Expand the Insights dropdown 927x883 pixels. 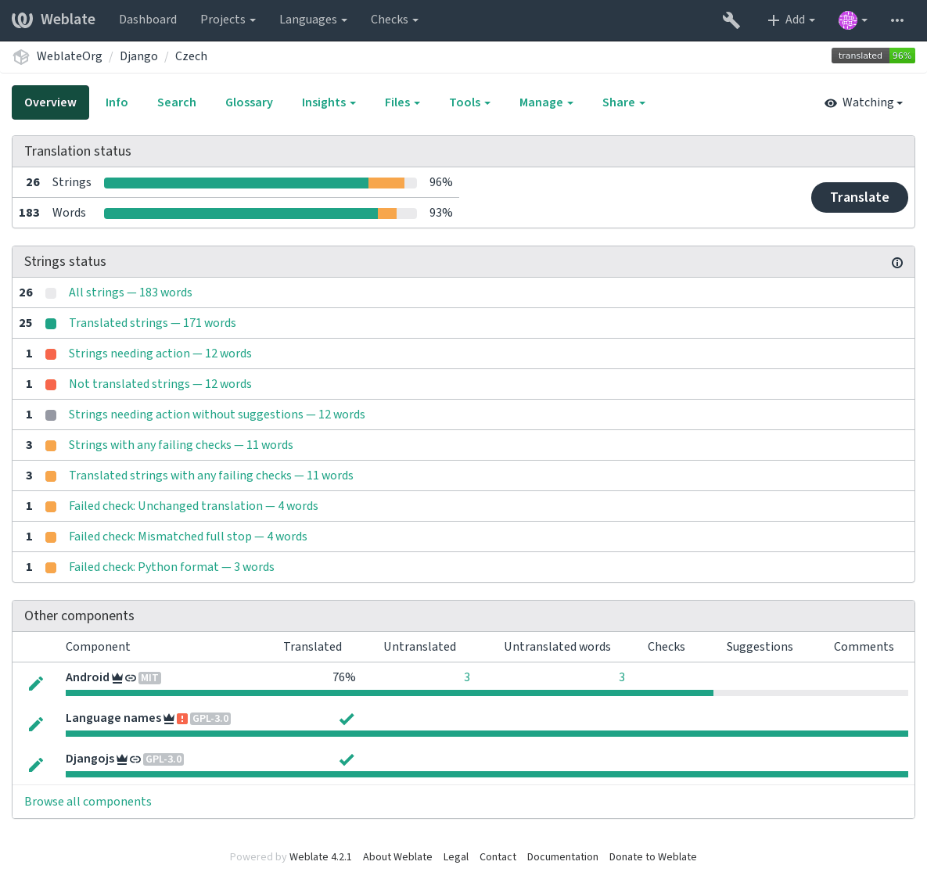(329, 102)
